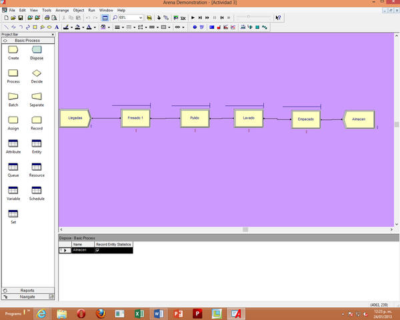Open Firefox from the taskbar
Image resolution: width=400 pixels, height=320 pixels.
tap(101, 313)
